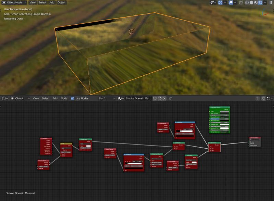Open the Slot 1 material slot dropdown
274x201 pixels.
106,98
